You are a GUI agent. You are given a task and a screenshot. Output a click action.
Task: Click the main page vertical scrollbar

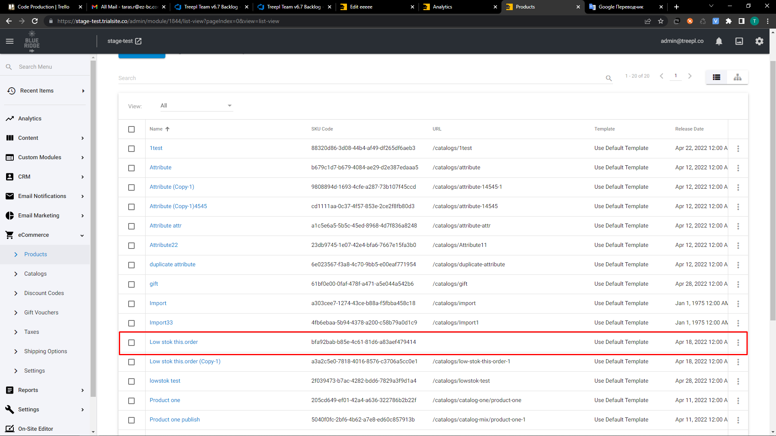[773, 190]
